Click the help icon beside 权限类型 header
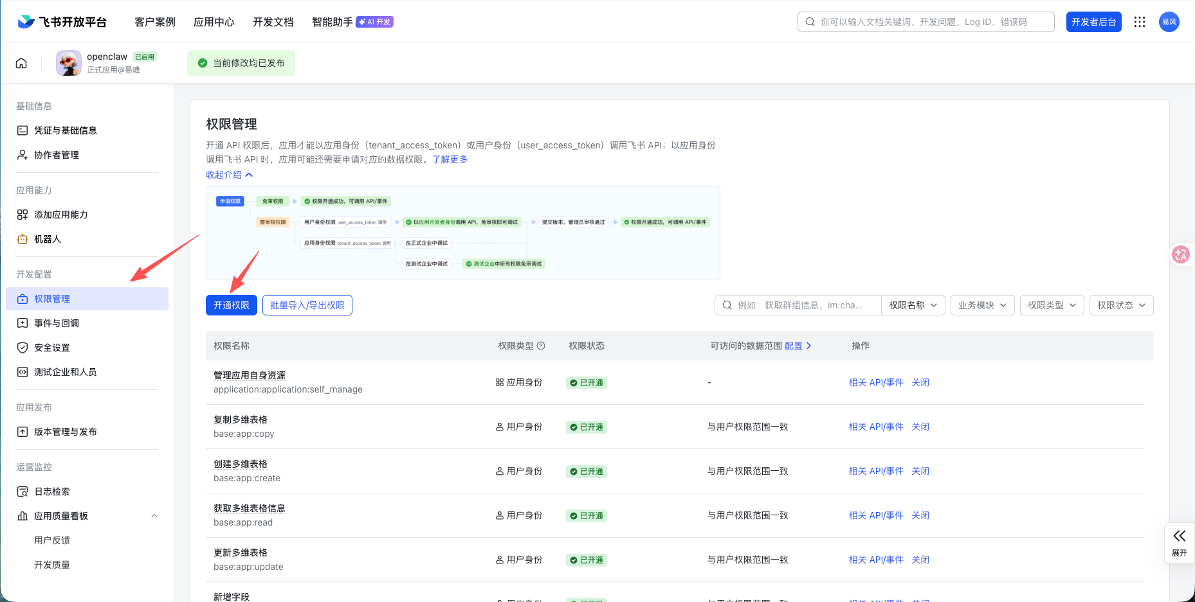This screenshot has height=602, width=1195. click(x=541, y=346)
